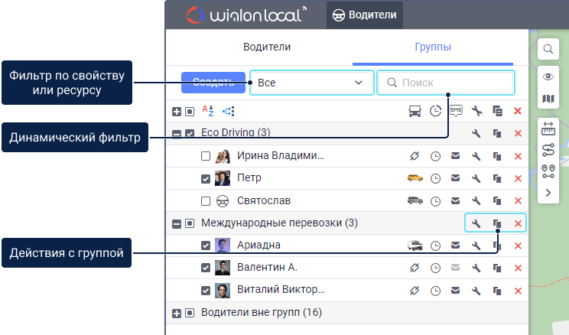Image resolution: width=569 pixels, height=335 pixels.
Task: Click the clock column header icon
Action: tap(435, 111)
